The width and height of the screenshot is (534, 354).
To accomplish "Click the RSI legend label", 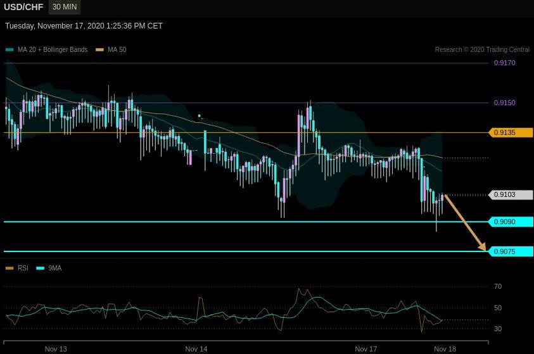I will pyautogui.click(x=23, y=269).
